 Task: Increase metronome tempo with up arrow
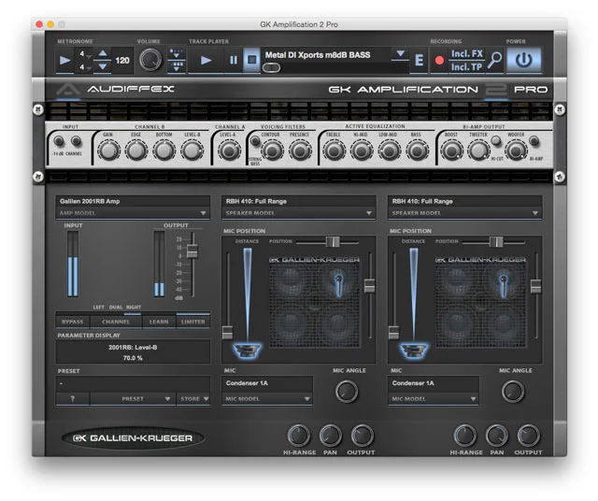(x=103, y=53)
